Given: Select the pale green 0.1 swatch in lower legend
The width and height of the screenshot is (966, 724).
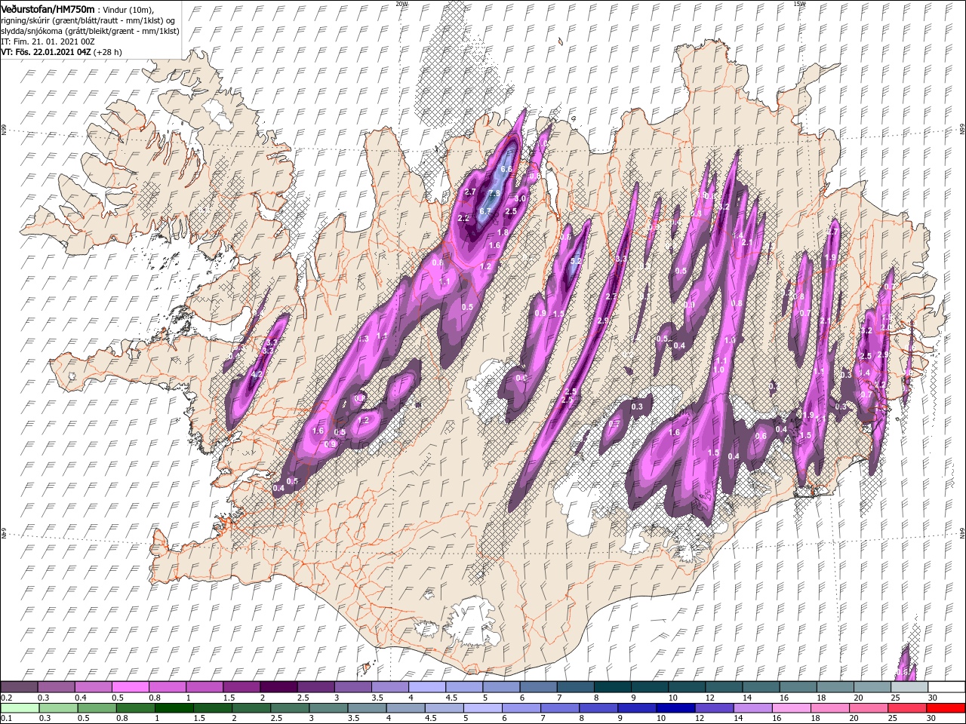Looking at the screenshot, I should tap(19, 708).
